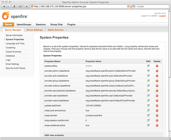Open Clustering in sidebar
This screenshot has height=140, width=171.
(11, 48)
